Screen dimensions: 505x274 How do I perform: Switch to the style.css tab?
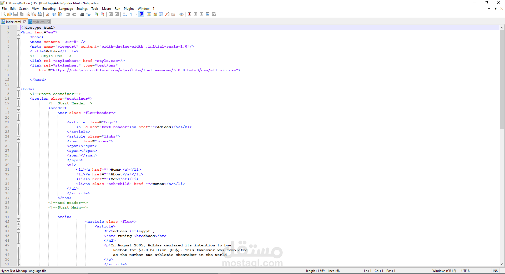coord(39,22)
